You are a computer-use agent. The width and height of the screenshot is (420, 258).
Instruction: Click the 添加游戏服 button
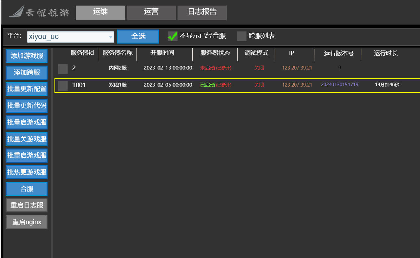[x=27, y=56]
